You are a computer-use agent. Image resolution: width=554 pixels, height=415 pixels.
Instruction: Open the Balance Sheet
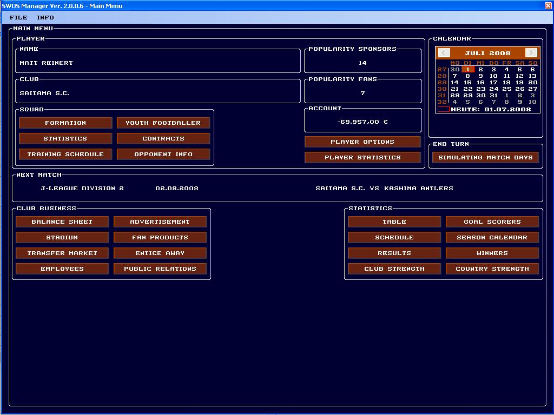click(x=62, y=222)
